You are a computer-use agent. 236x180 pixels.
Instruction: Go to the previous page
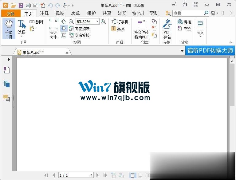coord(53,175)
